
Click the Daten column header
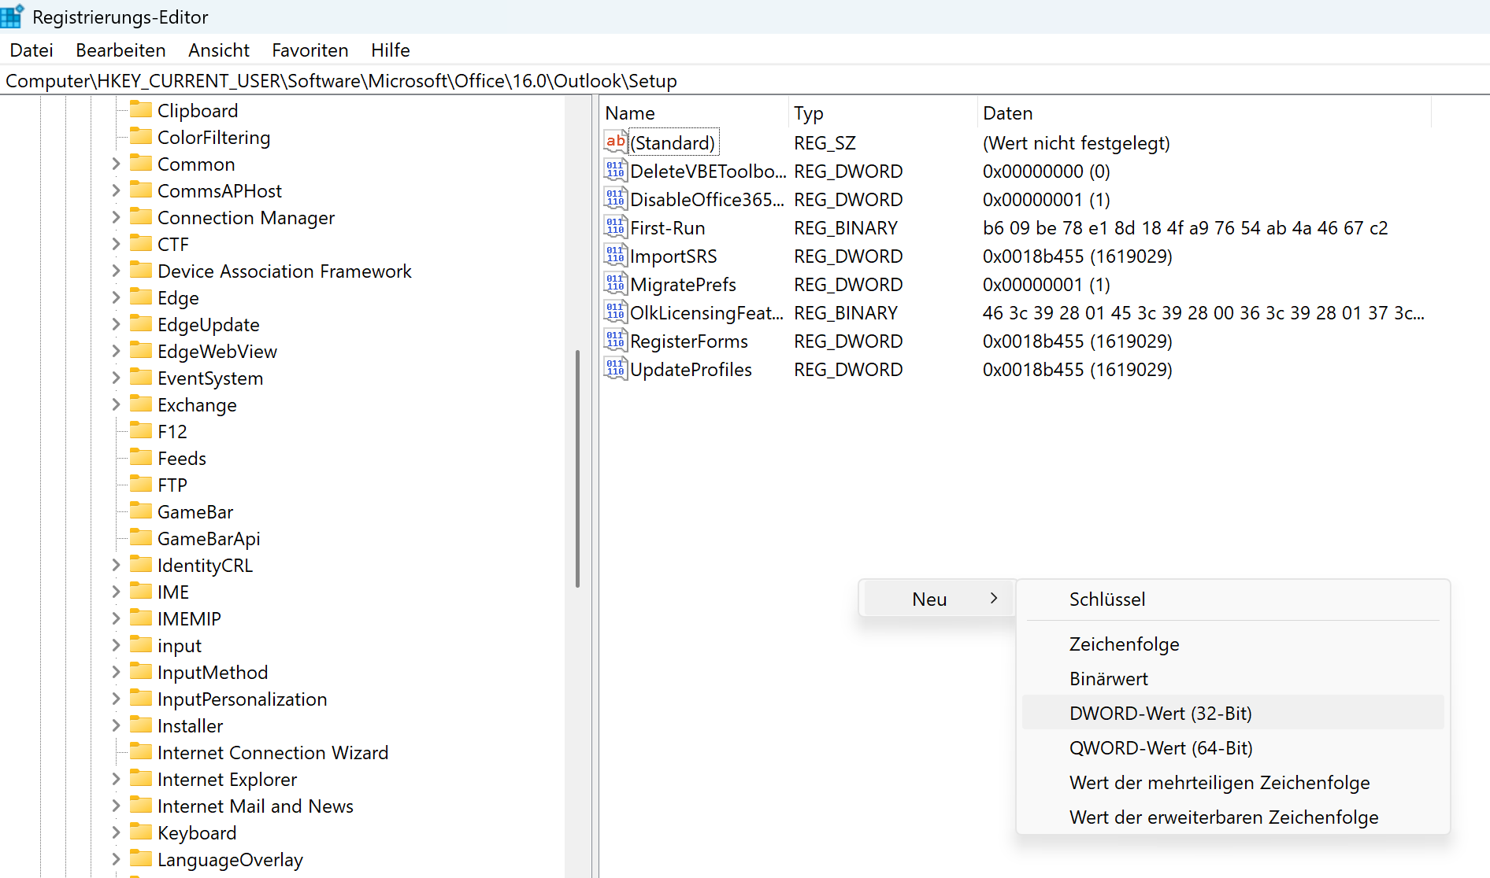[x=1007, y=113]
